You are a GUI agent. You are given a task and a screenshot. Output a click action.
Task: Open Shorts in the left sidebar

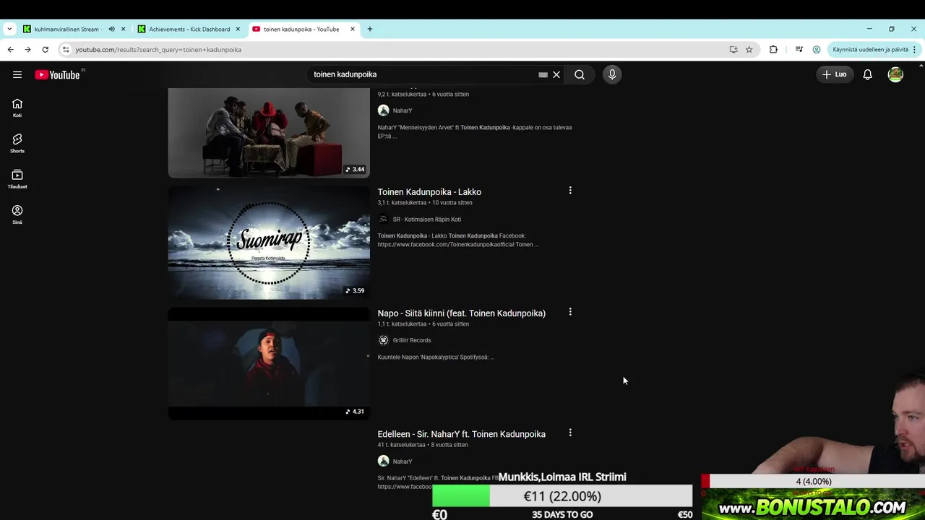point(17,143)
